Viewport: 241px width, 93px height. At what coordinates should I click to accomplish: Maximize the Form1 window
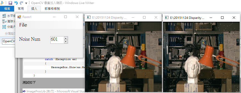click(66, 17)
